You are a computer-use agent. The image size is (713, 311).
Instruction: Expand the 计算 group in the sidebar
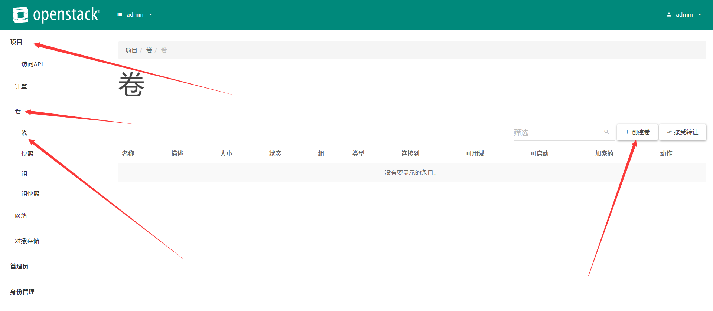coord(21,87)
